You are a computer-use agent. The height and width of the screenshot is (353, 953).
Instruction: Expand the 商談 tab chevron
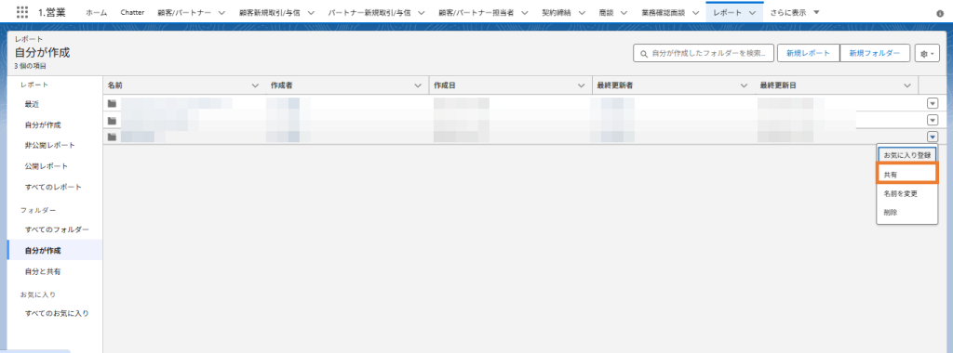(624, 13)
